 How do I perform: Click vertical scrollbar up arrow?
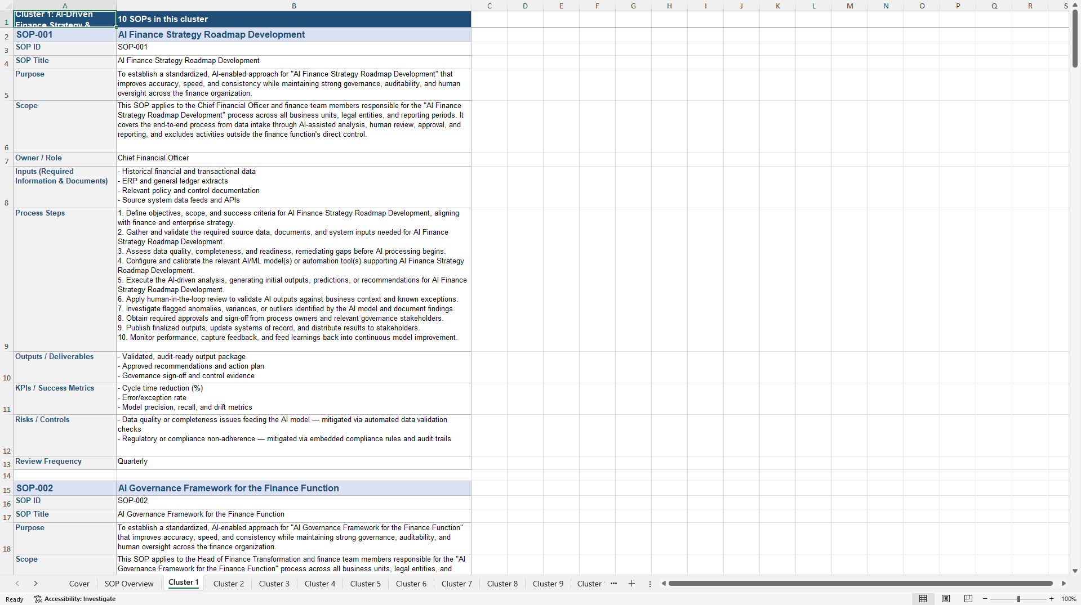1075,5
